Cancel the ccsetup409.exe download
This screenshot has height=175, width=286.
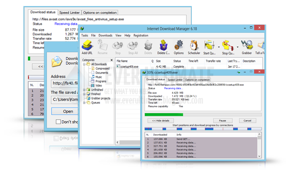248,120
